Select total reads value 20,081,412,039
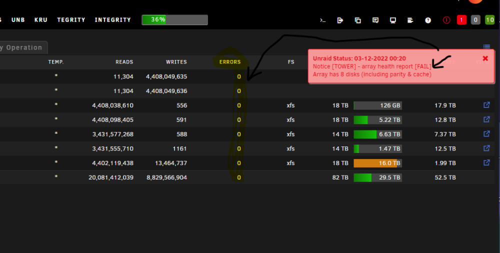This screenshot has width=500, height=253. click(x=111, y=177)
